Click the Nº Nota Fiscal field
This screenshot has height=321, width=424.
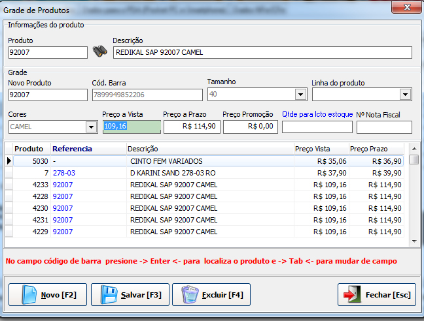(384, 127)
